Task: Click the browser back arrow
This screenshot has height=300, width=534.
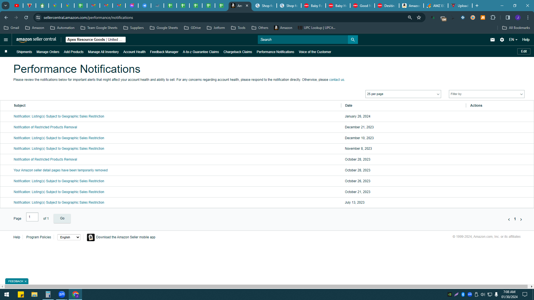Action: click(6, 17)
